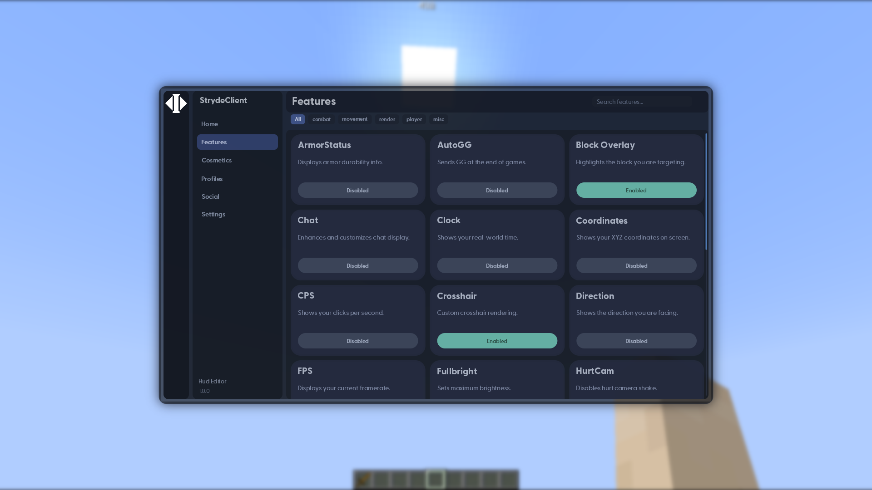872x490 pixels.
Task: Click 'Disables hurt camera shake.' description
Action: coord(616,388)
